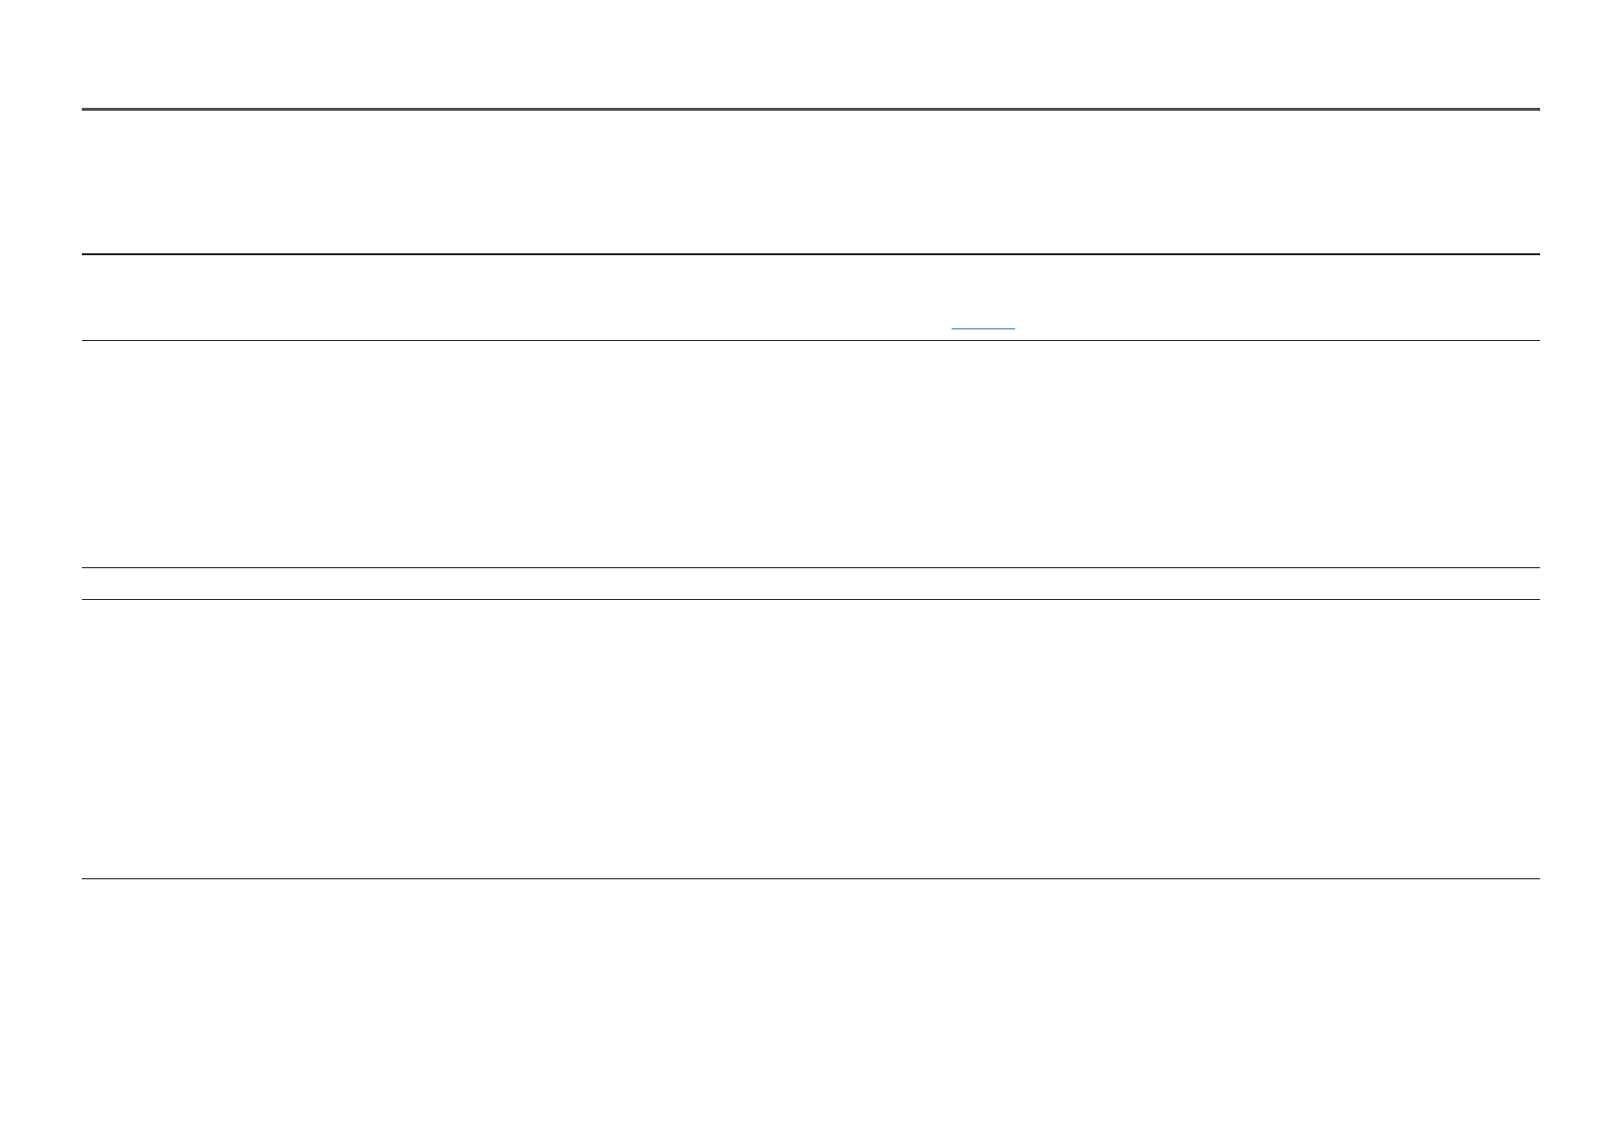Click the final divider line ending the table
Screen dimensions: 1622x1147
(810, 878)
